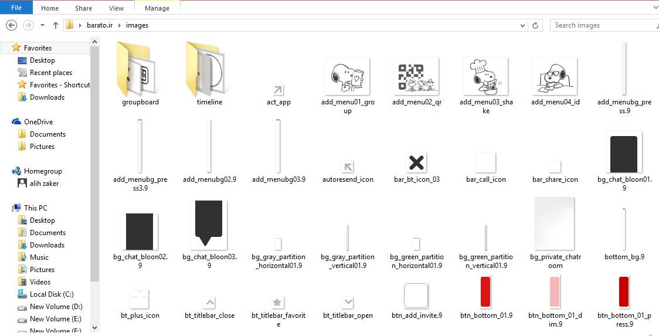Screen dimensions: 659x336
Task: Click barato.ir in the breadcrumb path
Action: coord(98,25)
